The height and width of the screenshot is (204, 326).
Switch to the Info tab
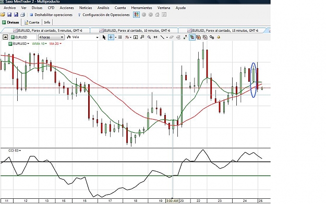tap(47, 22)
